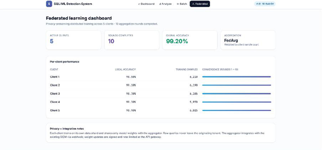Click the v1.0 10-fold CV badge
The height and width of the screenshot is (150, 322).
[x=265, y=4]
